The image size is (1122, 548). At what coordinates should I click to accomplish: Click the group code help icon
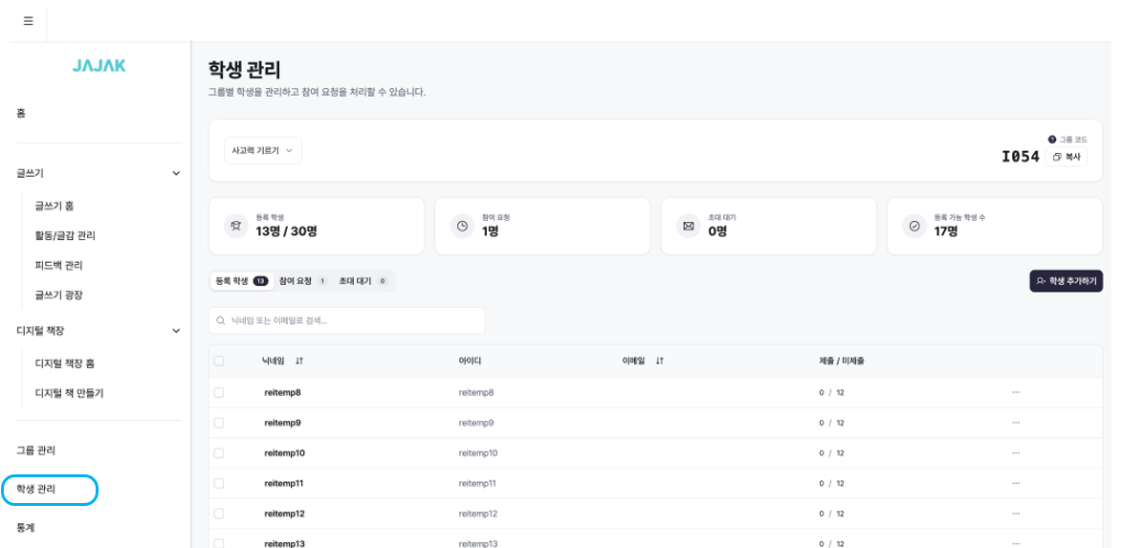tap(1052, 140)
